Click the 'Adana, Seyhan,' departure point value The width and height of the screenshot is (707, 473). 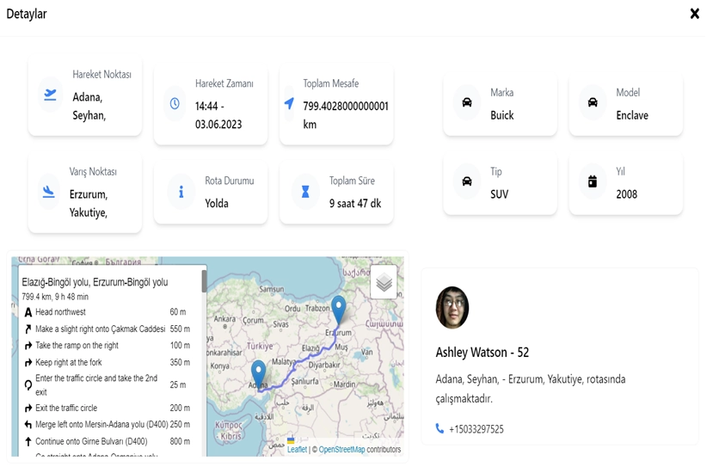(89, 107)
